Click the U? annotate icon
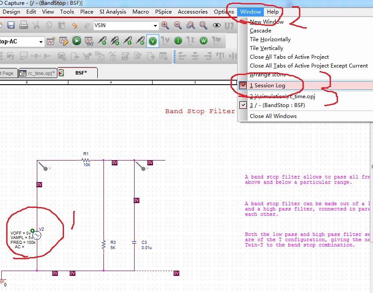Screen dimensions: 373x293 pos(229,25)
